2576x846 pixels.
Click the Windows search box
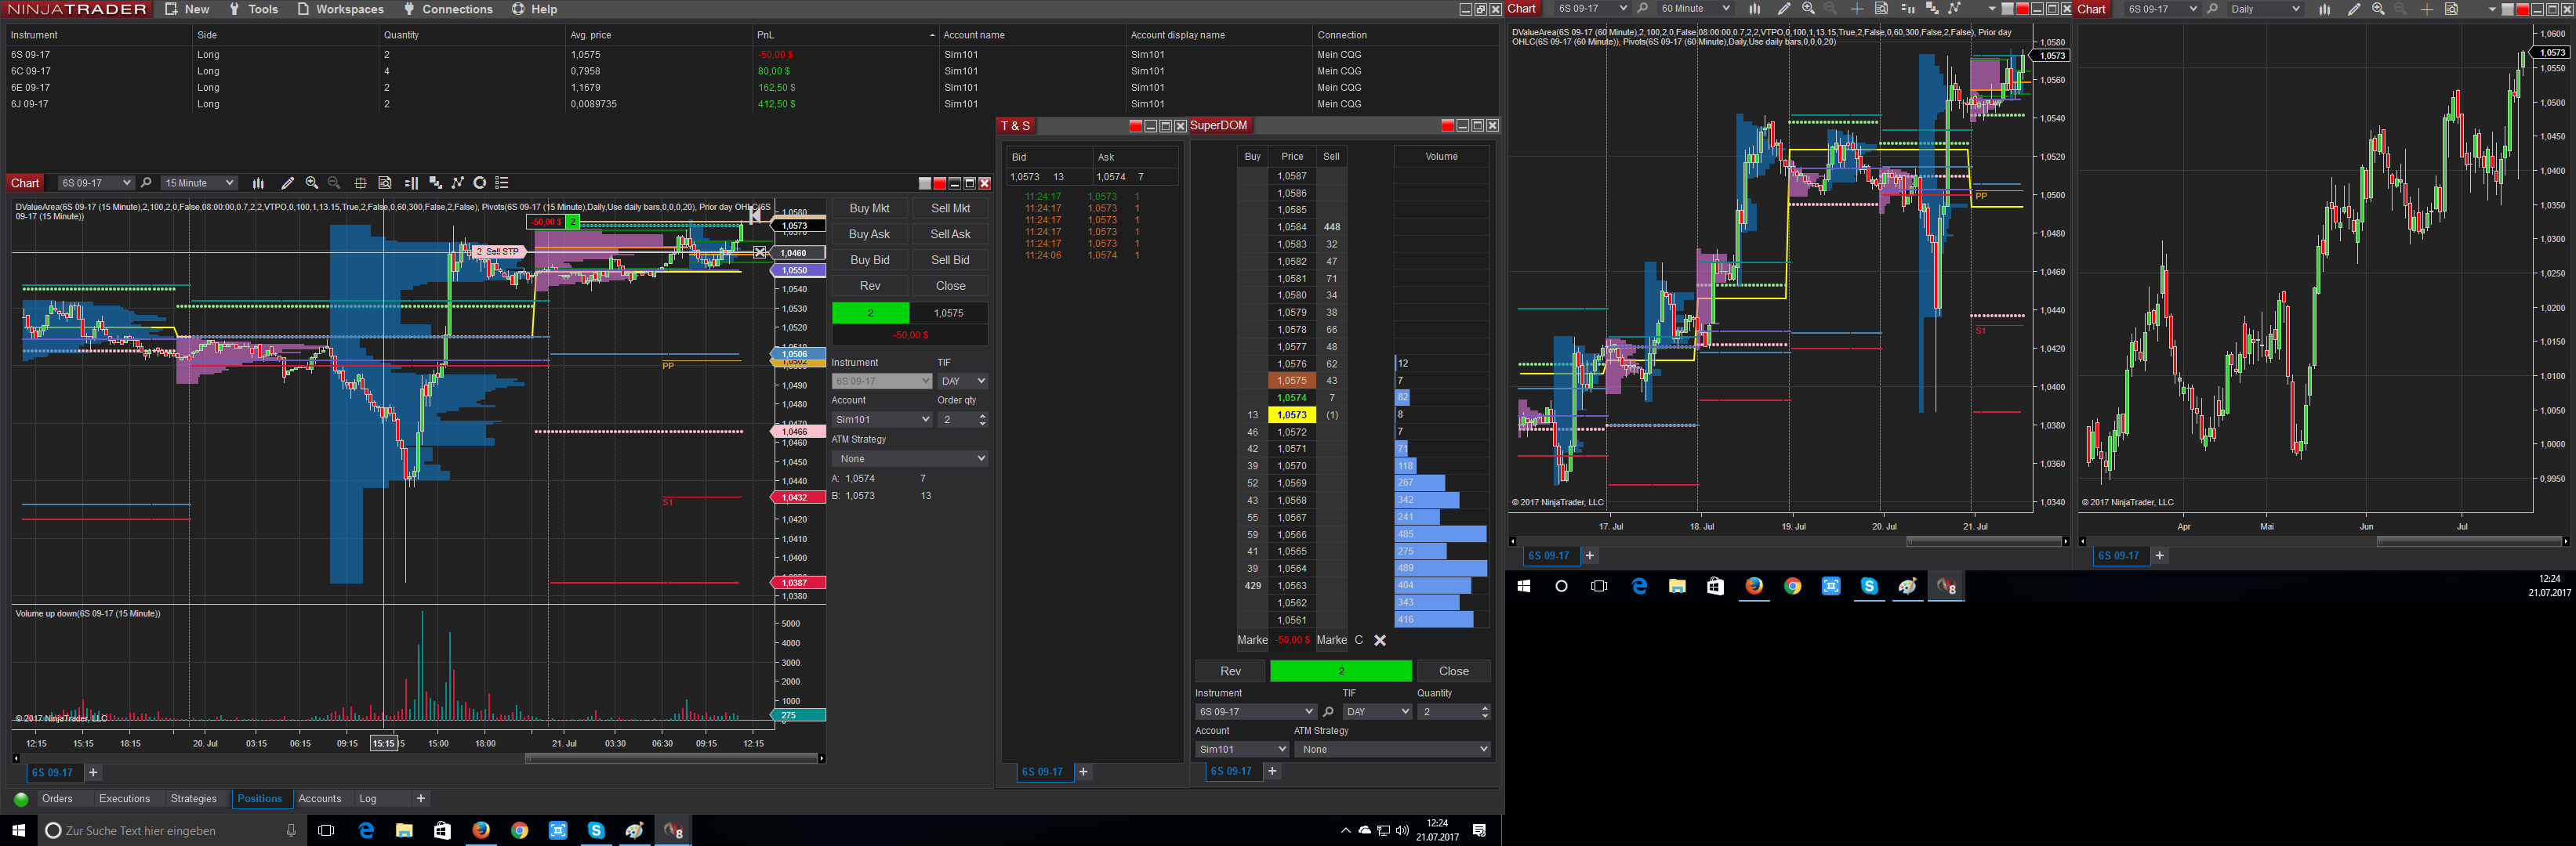[x=170, y=831]
